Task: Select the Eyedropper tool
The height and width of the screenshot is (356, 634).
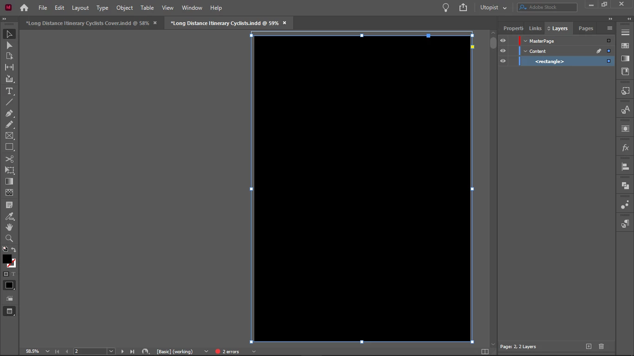Action: coord(9,216)
